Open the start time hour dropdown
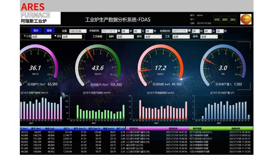This screenshot has height=155, width=276. coord(125,31)
